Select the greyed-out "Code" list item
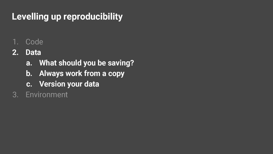 coord(34,42)
